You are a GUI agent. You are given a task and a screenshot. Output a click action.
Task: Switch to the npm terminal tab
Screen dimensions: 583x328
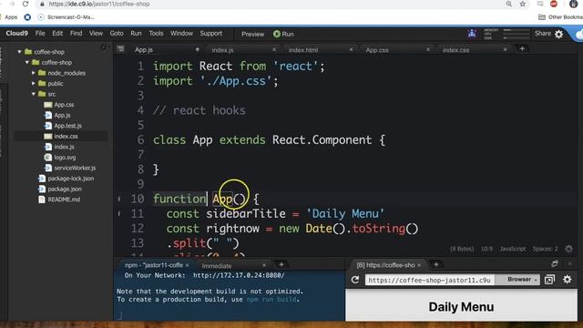coord(154,265)
